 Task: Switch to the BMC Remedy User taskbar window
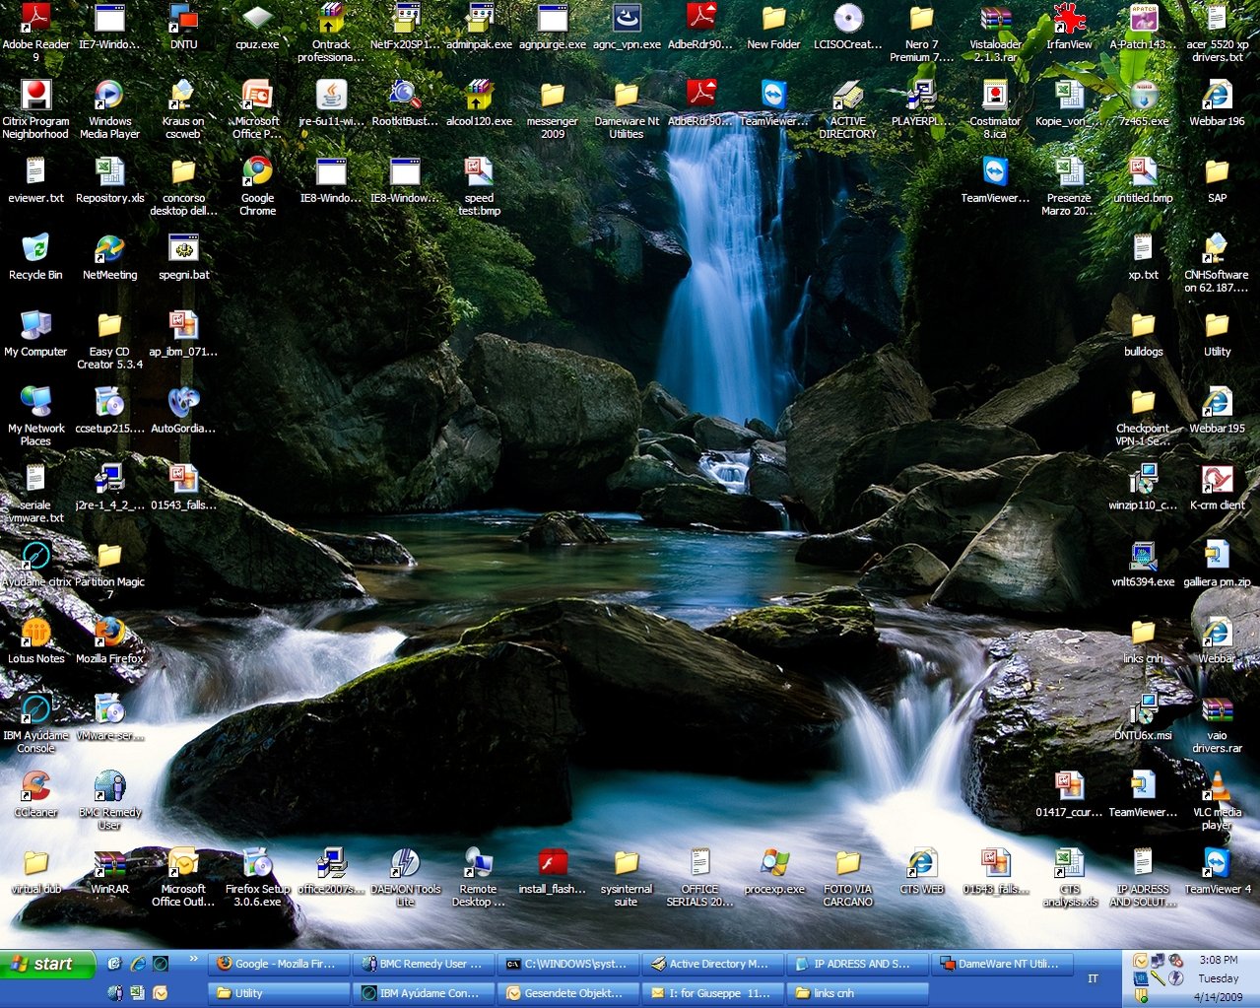click(x=423, y=964)
